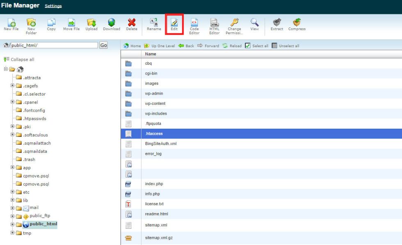Go Up One Level
This screenshot has height=245, width=402.
point(159,46)
